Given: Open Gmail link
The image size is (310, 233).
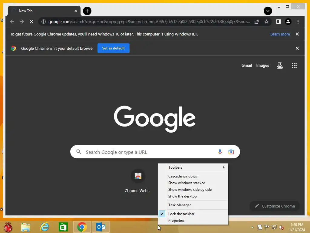Looking at the screenshot, I should 246,66.
